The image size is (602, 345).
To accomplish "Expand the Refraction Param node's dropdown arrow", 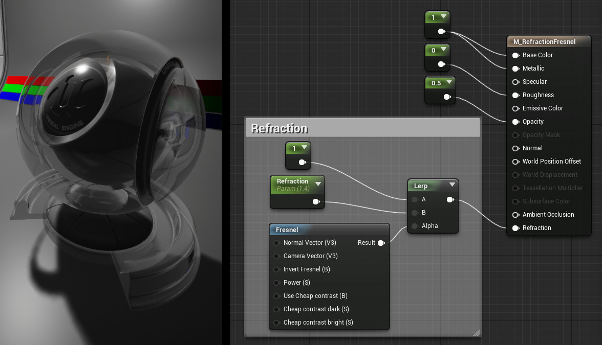I will [318, 183].
